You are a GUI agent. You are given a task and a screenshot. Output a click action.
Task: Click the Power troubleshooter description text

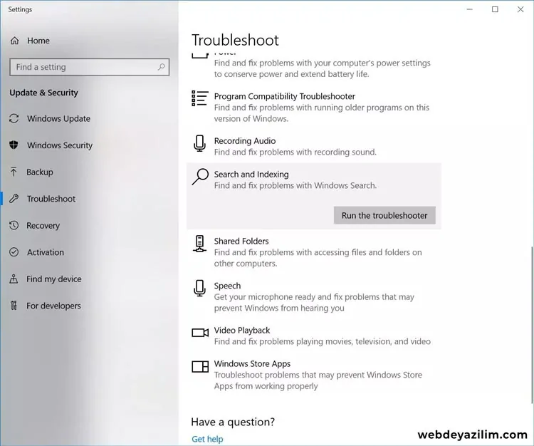322,68
